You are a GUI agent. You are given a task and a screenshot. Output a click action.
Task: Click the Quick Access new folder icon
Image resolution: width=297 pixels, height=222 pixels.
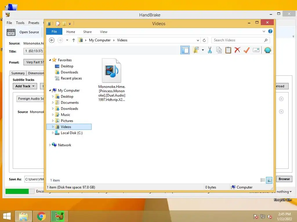tap(64, 24)
